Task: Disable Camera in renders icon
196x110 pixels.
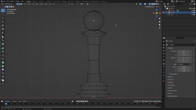Action: coord(194,10)
